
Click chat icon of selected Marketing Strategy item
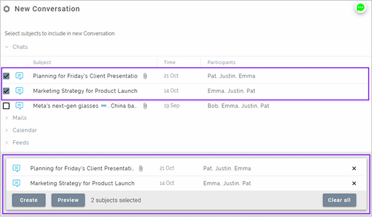click(16, 183)
